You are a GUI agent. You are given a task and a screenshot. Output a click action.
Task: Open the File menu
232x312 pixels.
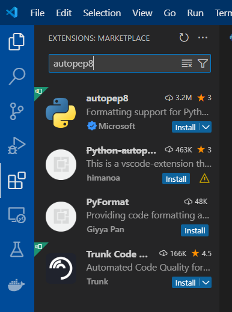[x=37, y=13]
